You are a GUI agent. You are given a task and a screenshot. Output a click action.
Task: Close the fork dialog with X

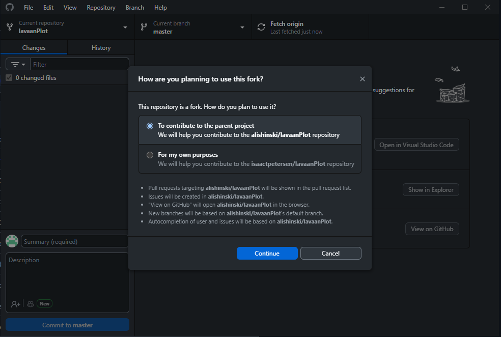click(363, 79)
